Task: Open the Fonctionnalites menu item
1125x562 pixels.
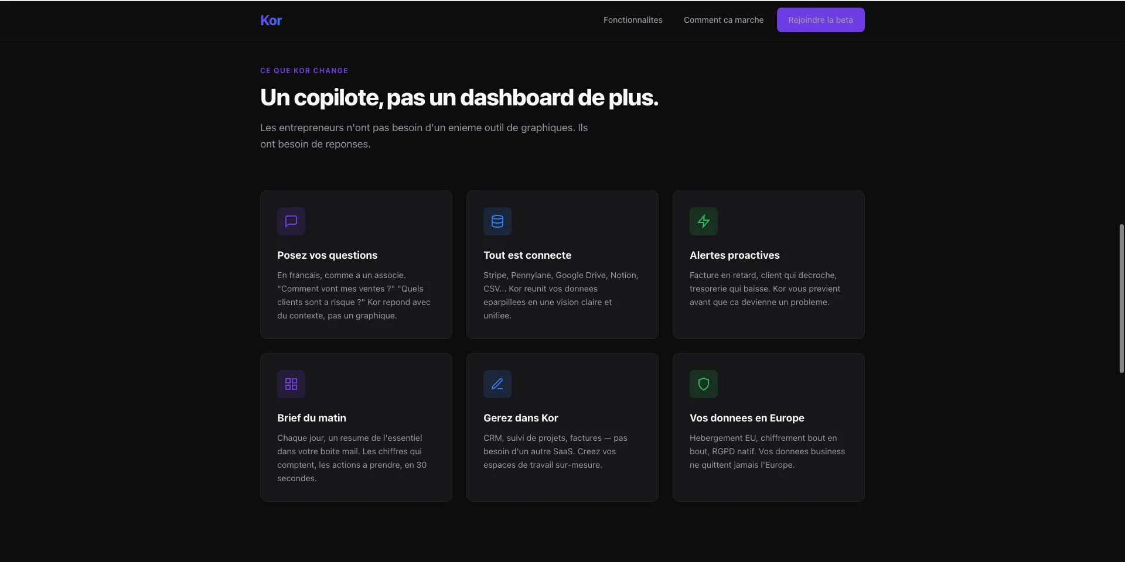Action: [x=633, y=20]
